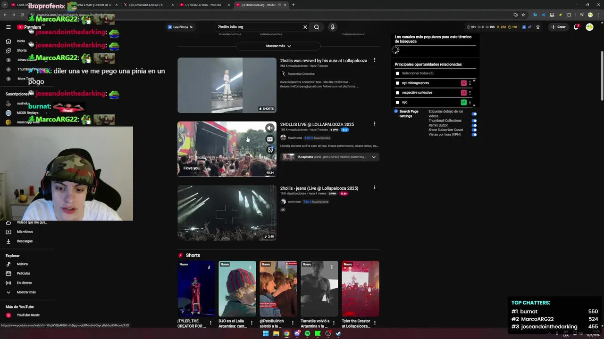Image resolution: width=604 pixels, height=339 pixels.
Task: Open the YouTube hamburger guide menu
Action: tap(8, 27)
